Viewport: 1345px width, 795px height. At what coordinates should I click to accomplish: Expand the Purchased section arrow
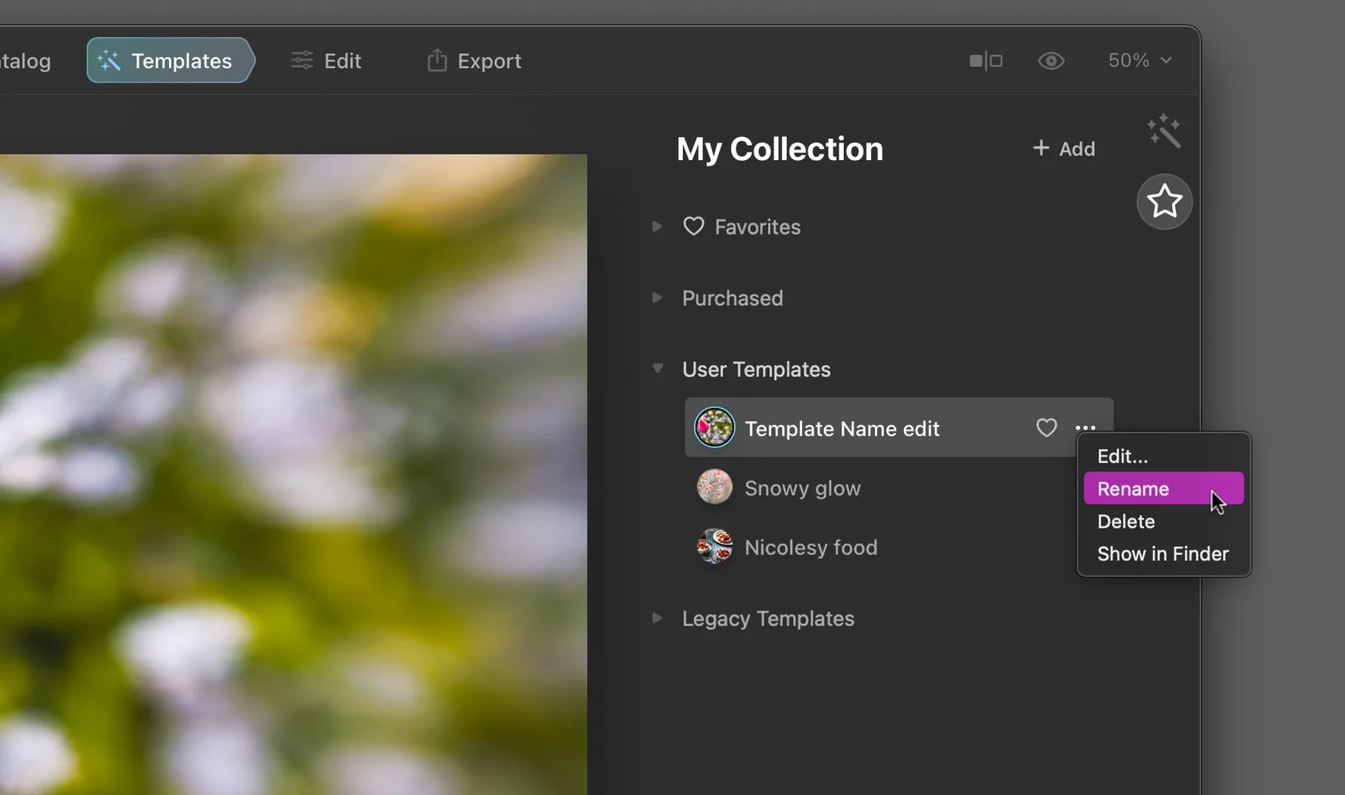click(657, 298)
